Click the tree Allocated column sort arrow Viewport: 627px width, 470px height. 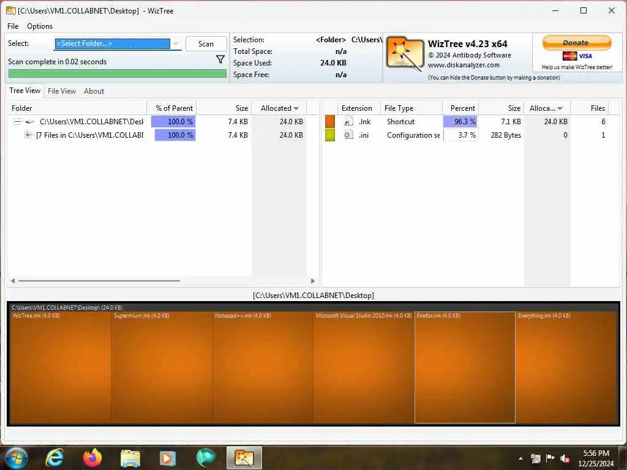click(x=296, y=109)
